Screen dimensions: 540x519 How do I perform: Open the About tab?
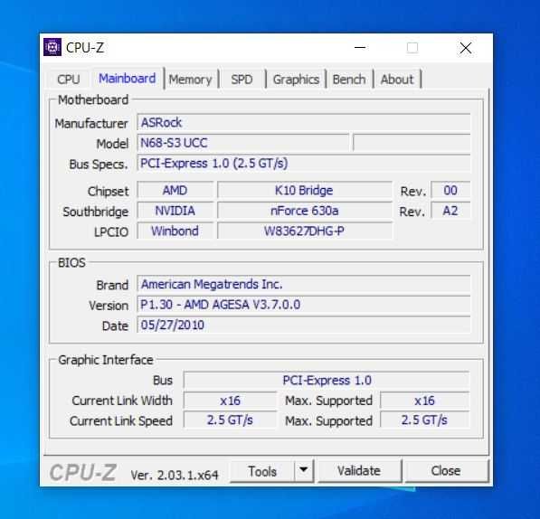click(x=397, y=80)
